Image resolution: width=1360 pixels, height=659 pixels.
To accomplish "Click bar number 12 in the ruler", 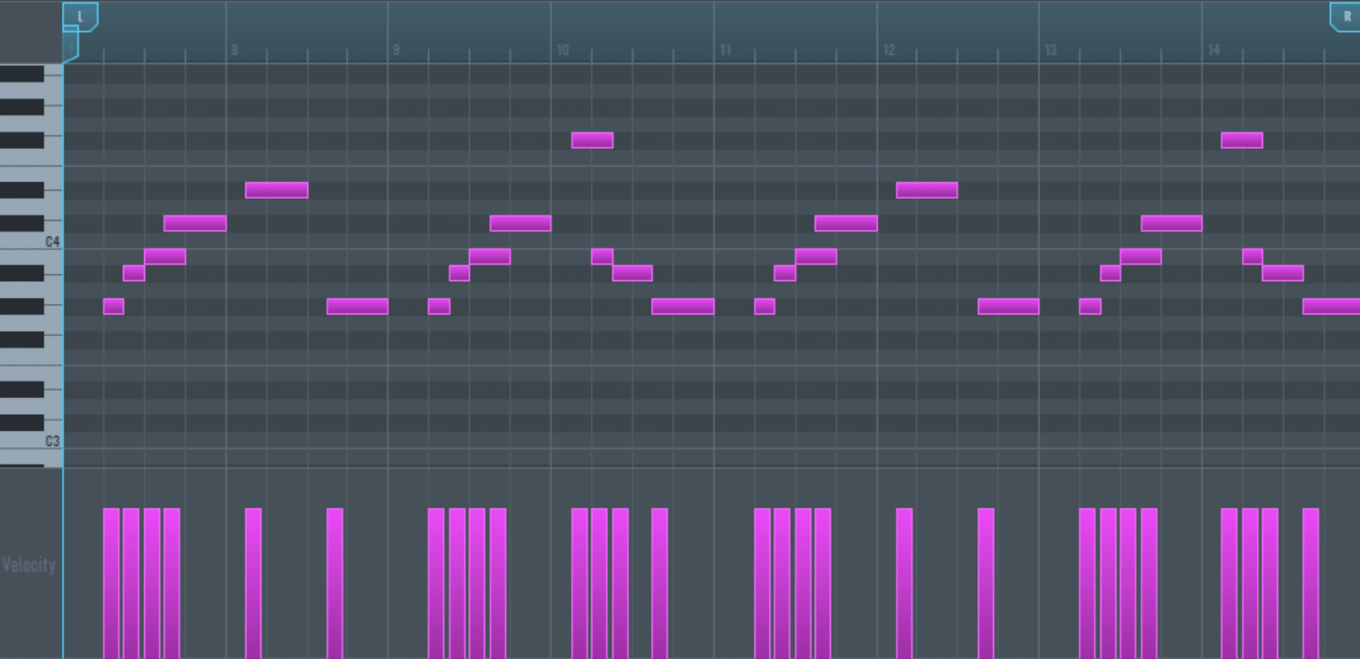I will pyautogui.click(x=889, y=50).
